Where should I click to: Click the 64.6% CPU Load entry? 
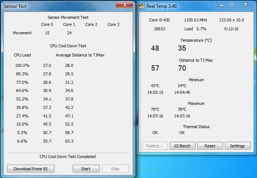(x=22, y=90)
